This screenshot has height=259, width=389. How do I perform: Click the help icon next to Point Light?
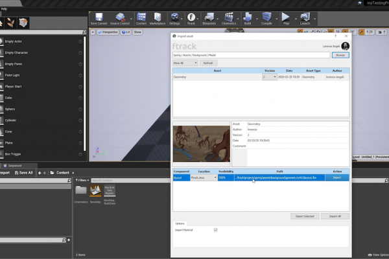pyautogui.click(x=80, y=75)
